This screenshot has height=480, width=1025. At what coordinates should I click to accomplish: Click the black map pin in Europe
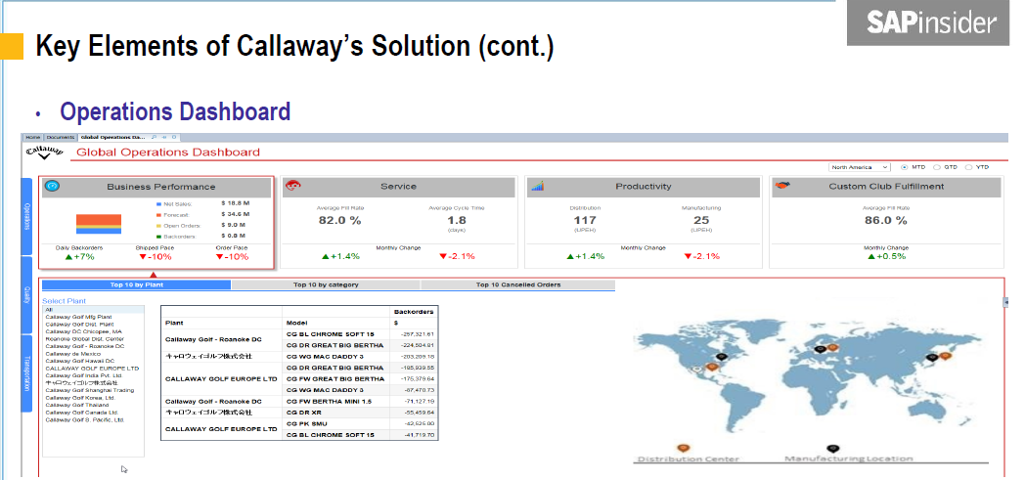821,349
